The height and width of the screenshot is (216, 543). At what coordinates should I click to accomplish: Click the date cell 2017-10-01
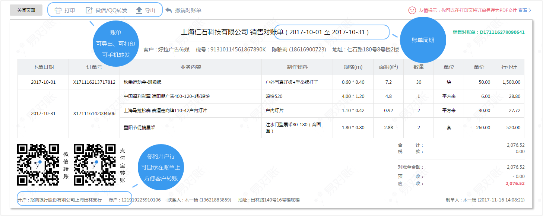pos(43,82)
